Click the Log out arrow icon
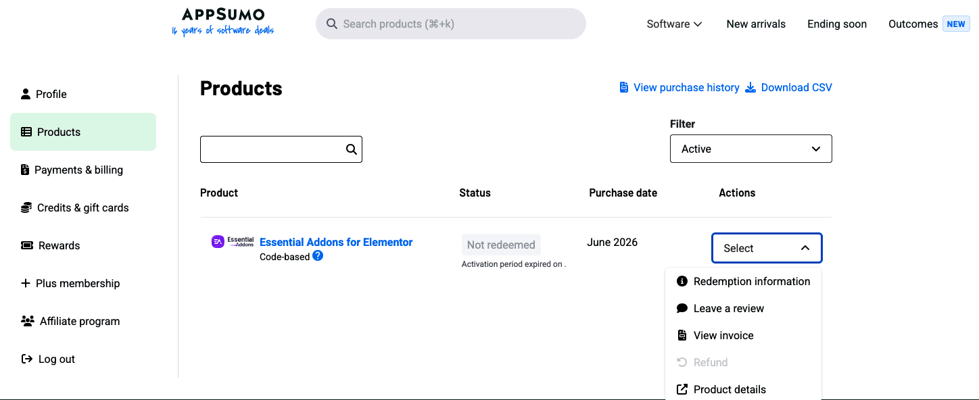The image size is (979, 400). point(27,359)
